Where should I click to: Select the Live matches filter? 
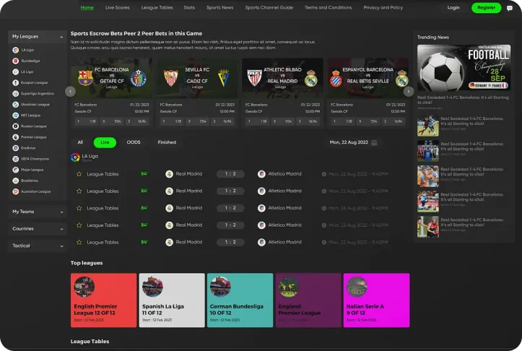pyautogui.click(x=105, y=142)
